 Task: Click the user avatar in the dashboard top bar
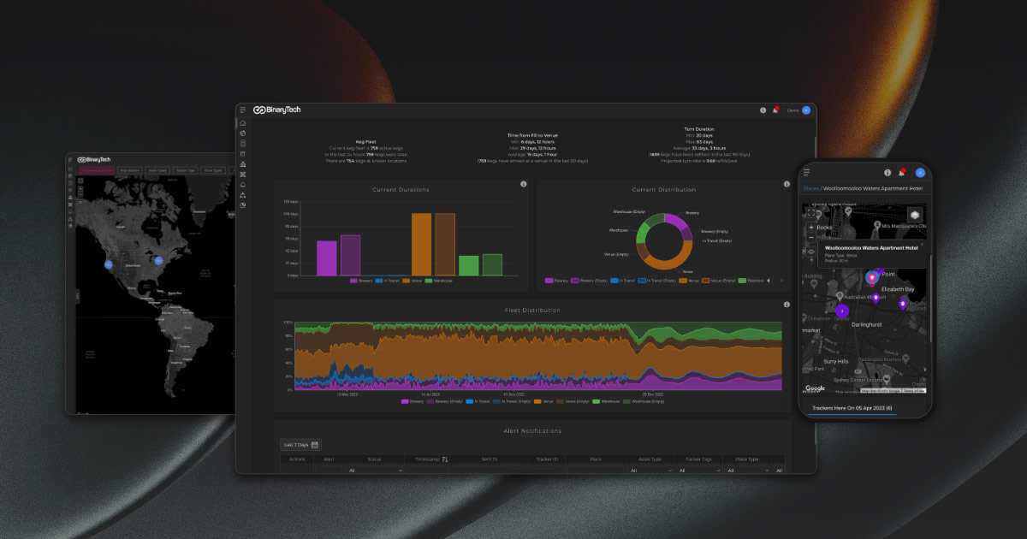[805, 110]
